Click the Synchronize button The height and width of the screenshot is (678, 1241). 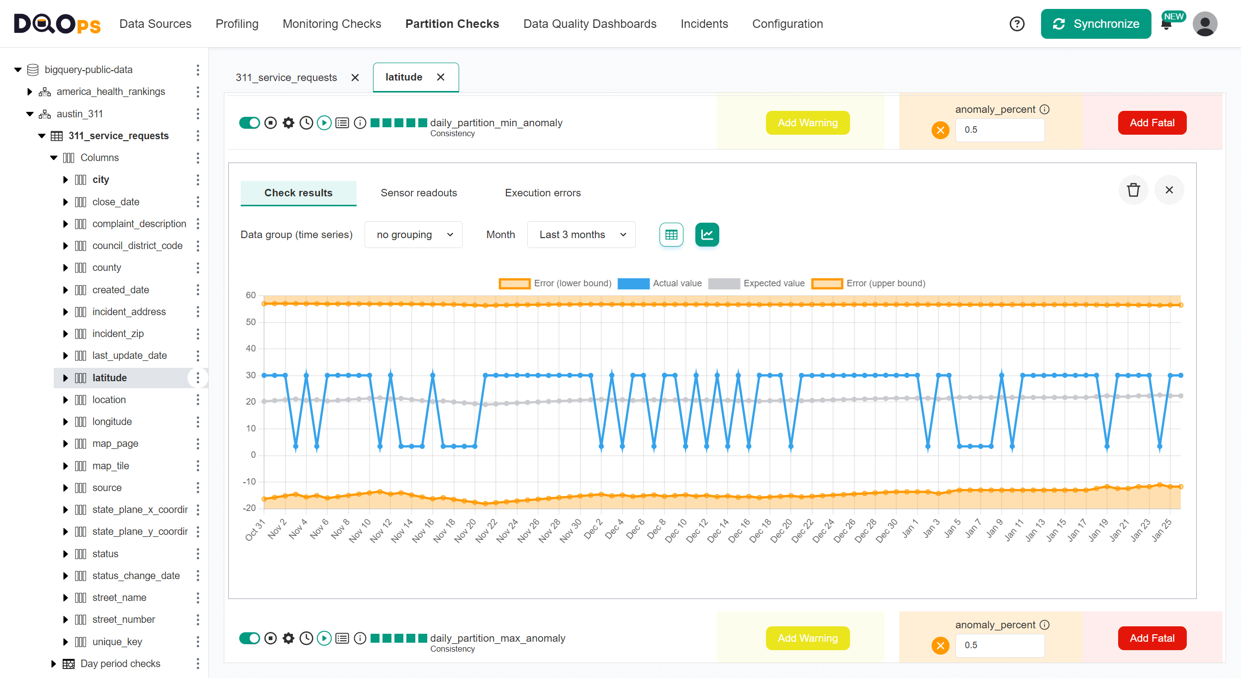coord(1096,24)
